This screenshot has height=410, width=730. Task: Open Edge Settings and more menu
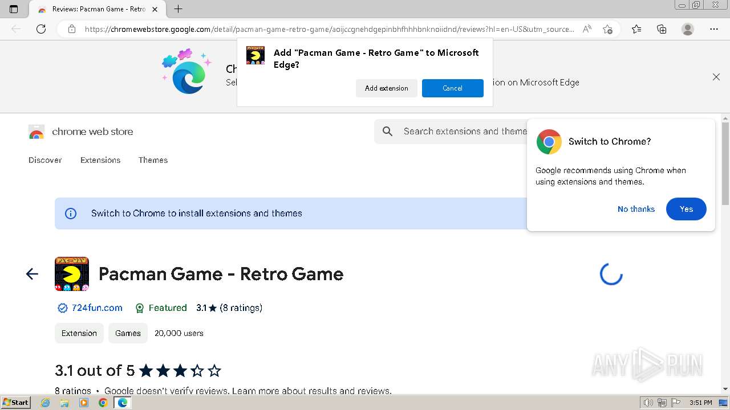coord(714,29)
